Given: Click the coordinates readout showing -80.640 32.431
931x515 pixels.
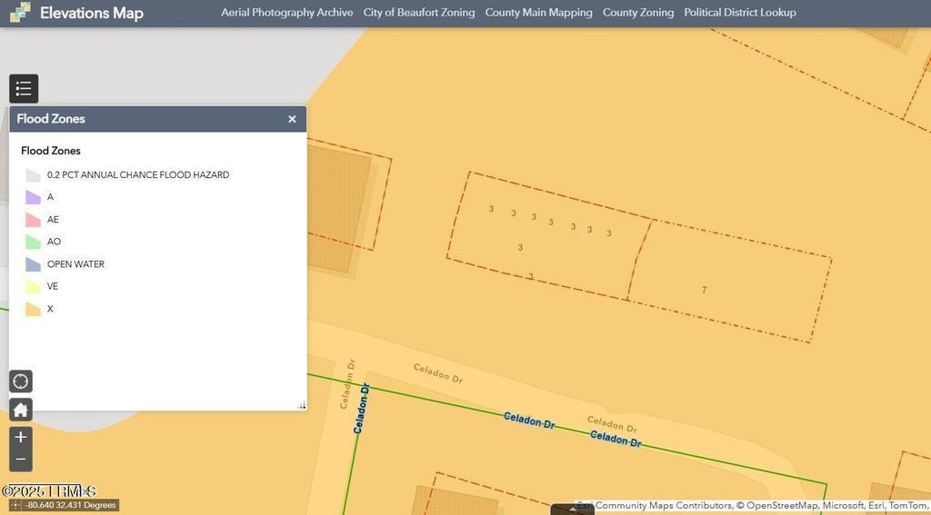Looking at the screenshot, I should [x=71, y=505].
